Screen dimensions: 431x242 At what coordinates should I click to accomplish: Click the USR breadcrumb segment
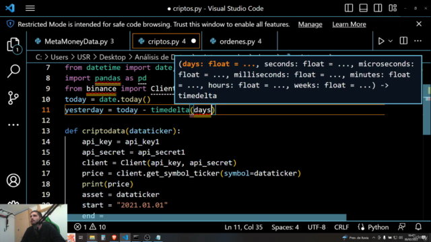pos(84,57)
